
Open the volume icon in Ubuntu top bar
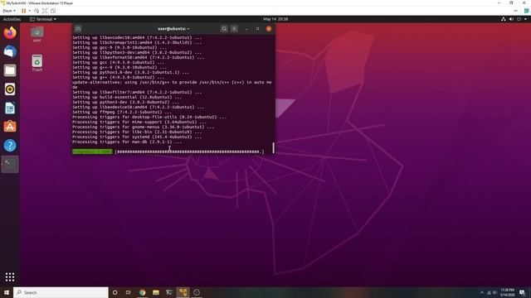[x=511, y=19]
